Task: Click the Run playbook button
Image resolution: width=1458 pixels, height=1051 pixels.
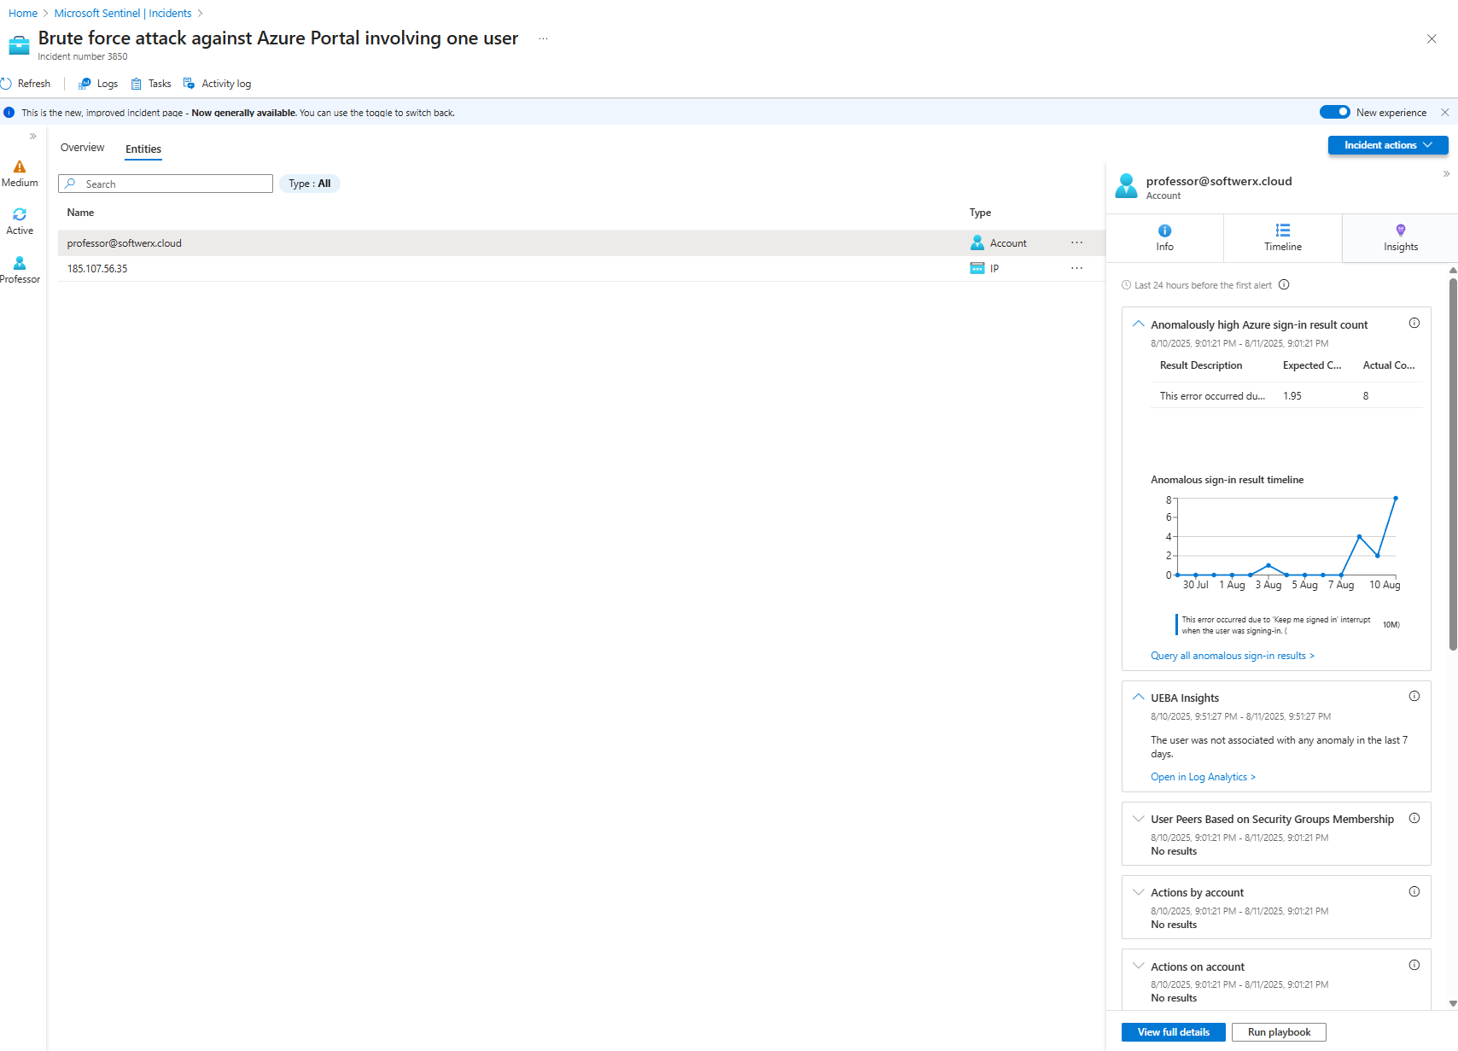Action: (x=1279, y=1032)
